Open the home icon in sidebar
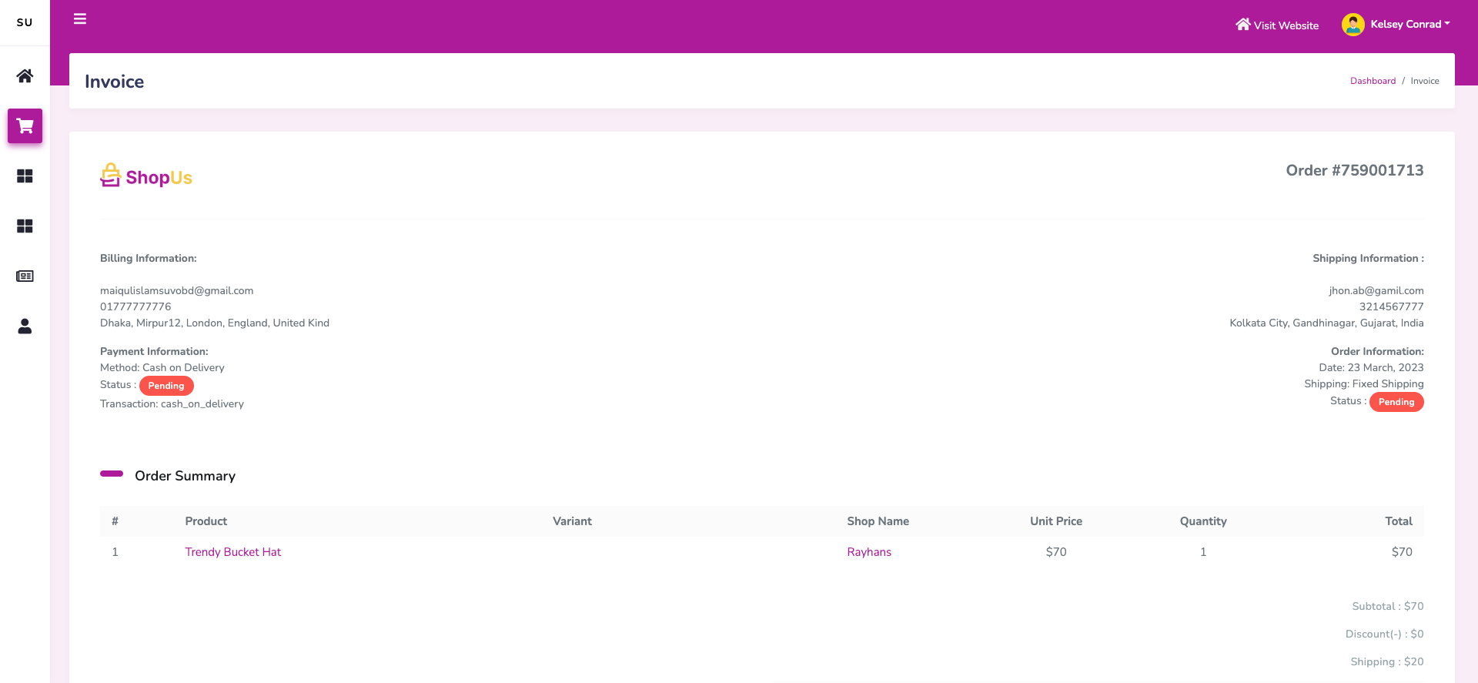 [25, 76]
